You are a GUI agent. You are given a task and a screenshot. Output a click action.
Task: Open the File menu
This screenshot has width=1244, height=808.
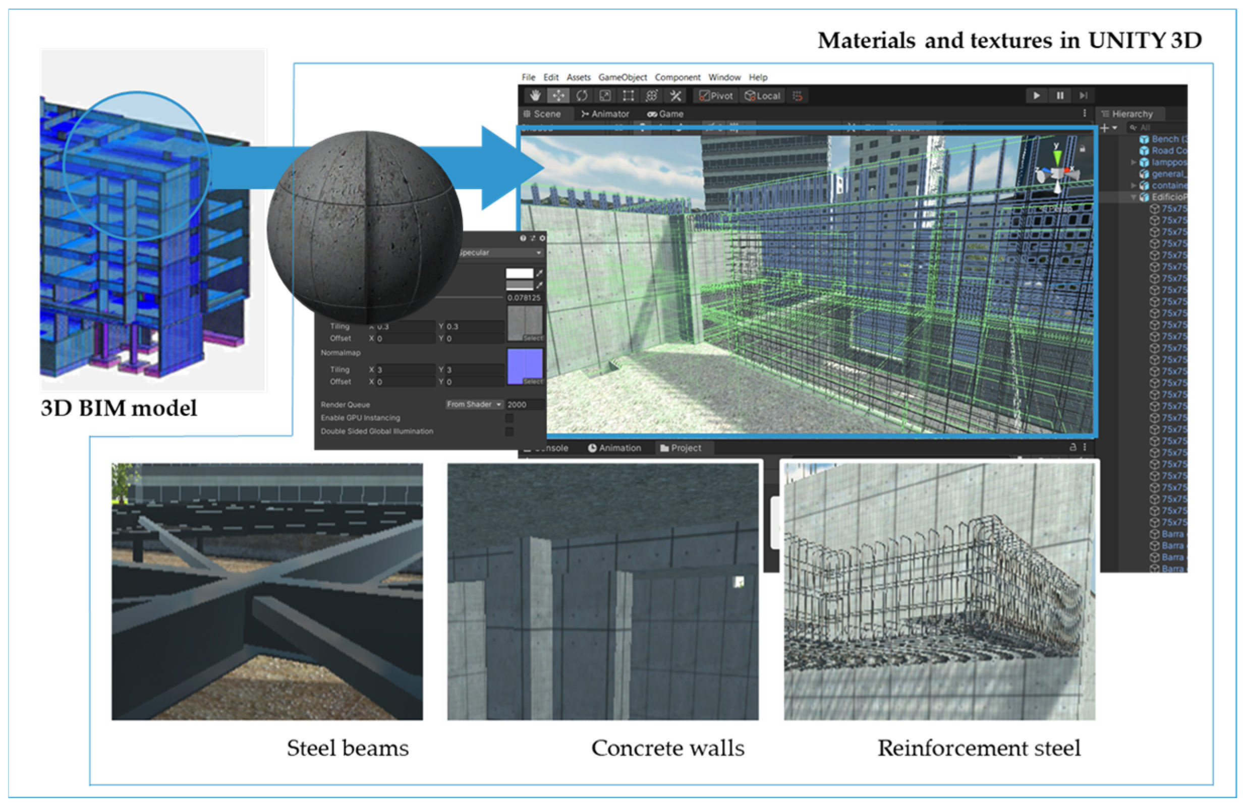click(x=529, y=77)
